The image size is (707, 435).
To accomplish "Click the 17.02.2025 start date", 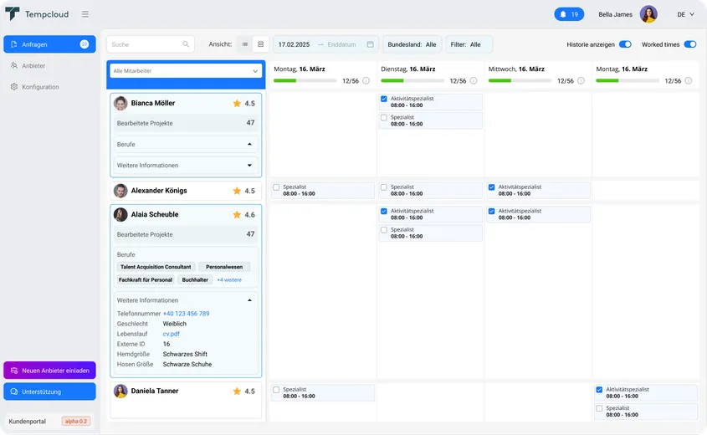I will [294, 44].
